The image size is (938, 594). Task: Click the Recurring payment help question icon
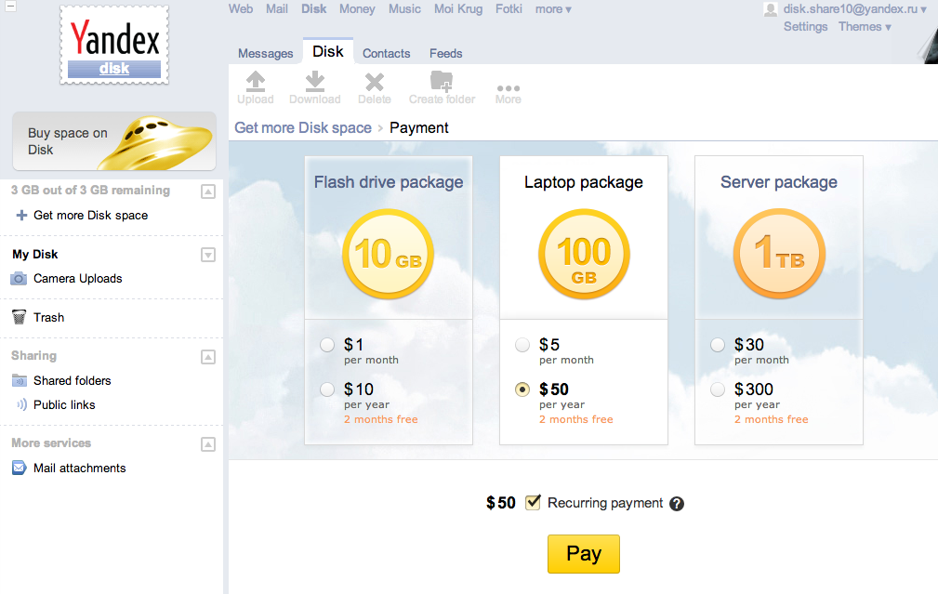[677, 504]
